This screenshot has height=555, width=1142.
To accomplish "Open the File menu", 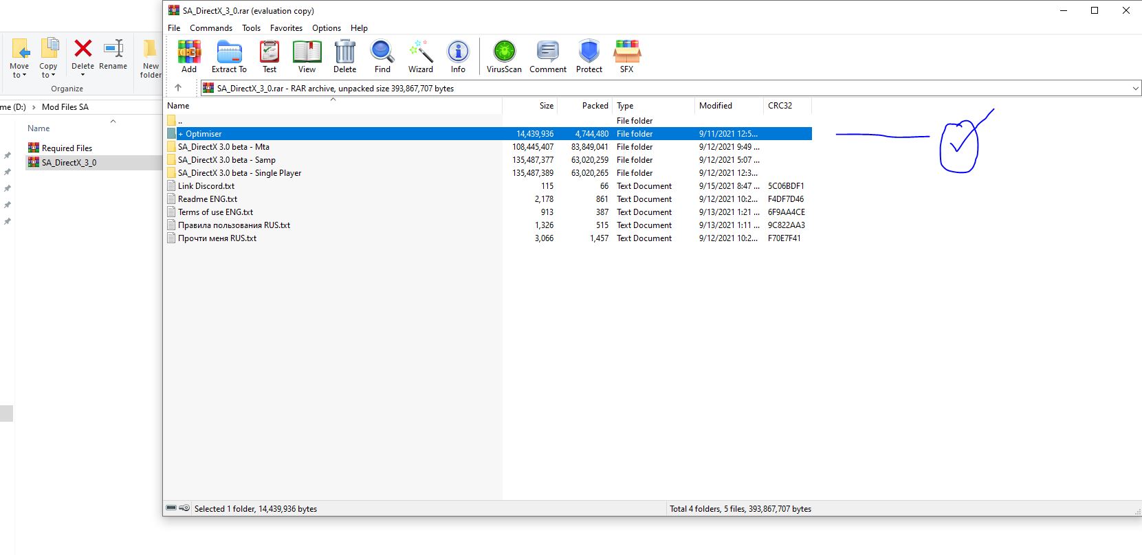I will [x=174, y=28].
